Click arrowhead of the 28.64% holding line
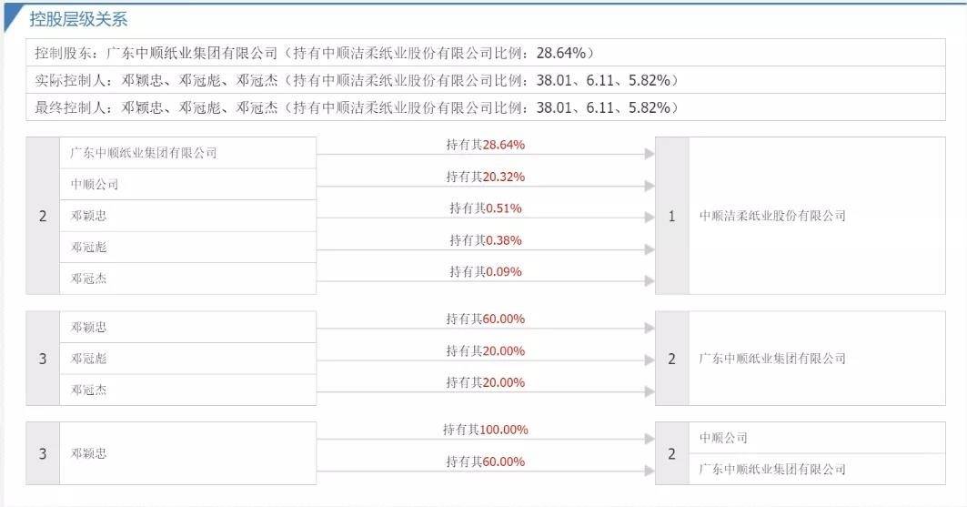The width and height of the screenshot is (967, 507). coord(650,154)
